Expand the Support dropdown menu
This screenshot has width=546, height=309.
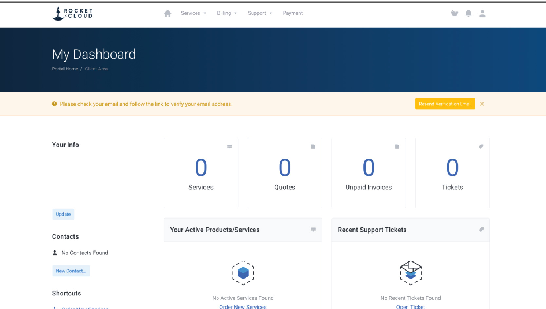click(x=260, y=13)
